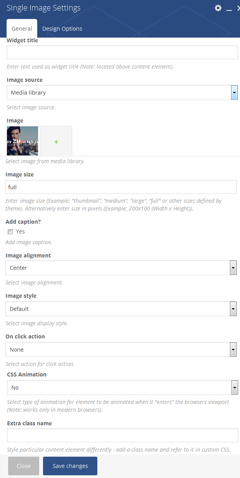Image resolution: width=240 pixels, height=478 pixels.
Task: Minimize the Single Image Settings panel
Action: click(229, 9)
